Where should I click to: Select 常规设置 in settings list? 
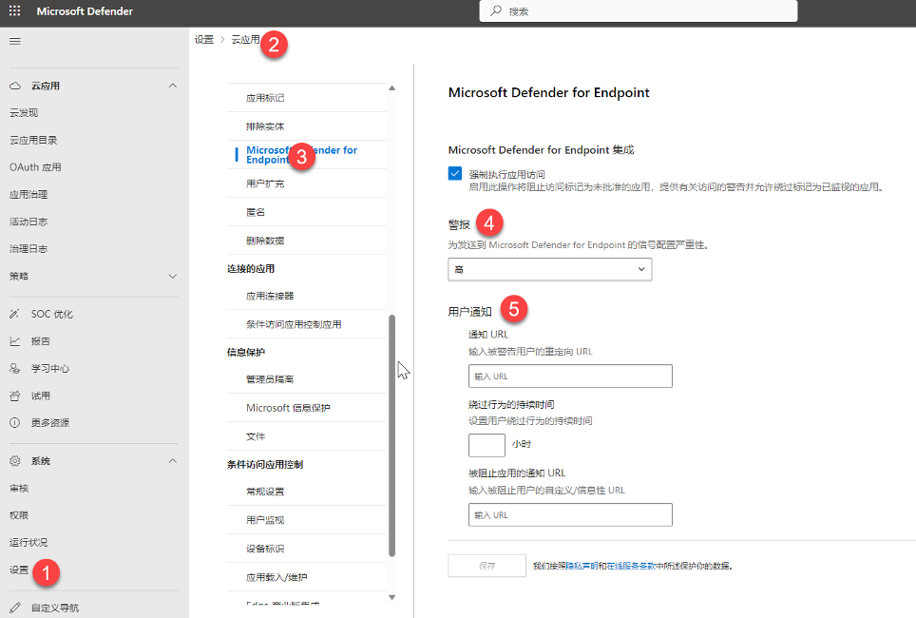tap(265, 492)
